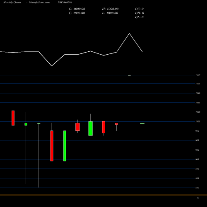This screenshot has width=207, height=207.
Task: Click the highest peak of the white line
Action: (x=130, y=34)
